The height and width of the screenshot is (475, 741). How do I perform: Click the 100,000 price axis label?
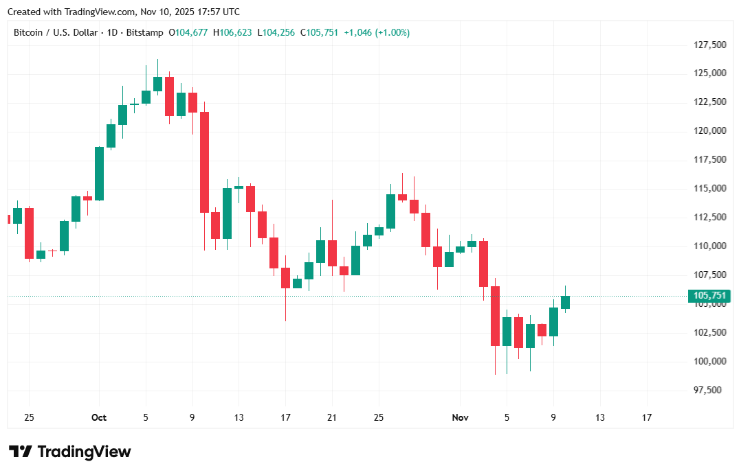(708, 361)
